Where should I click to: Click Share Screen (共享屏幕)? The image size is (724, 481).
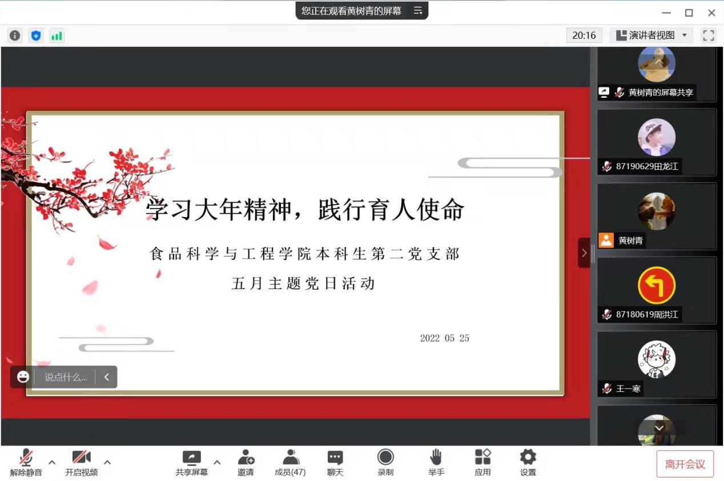191,462
